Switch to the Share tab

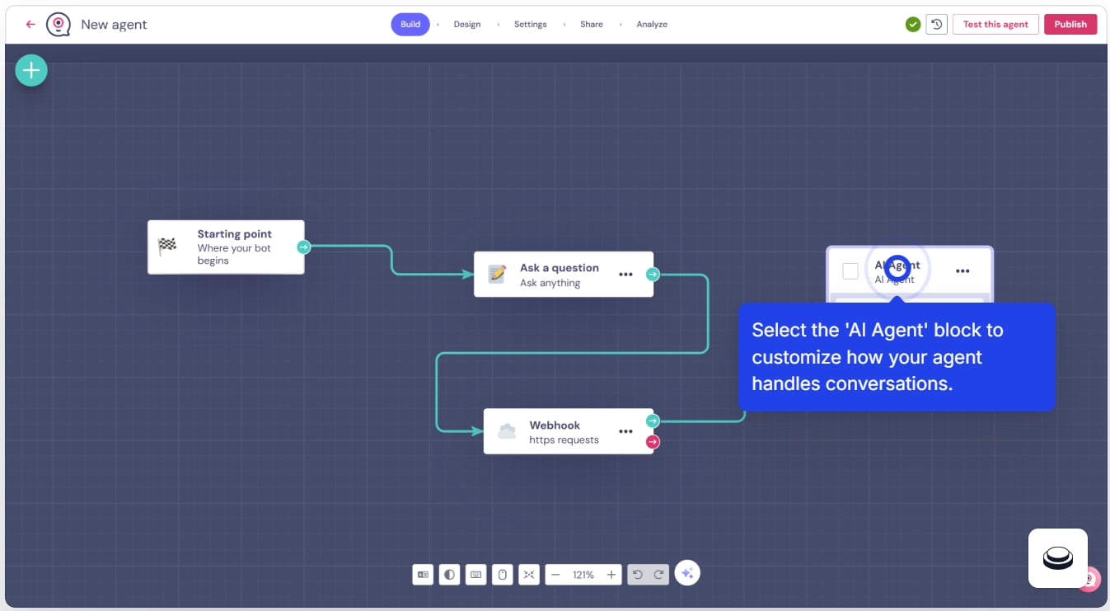592,25
